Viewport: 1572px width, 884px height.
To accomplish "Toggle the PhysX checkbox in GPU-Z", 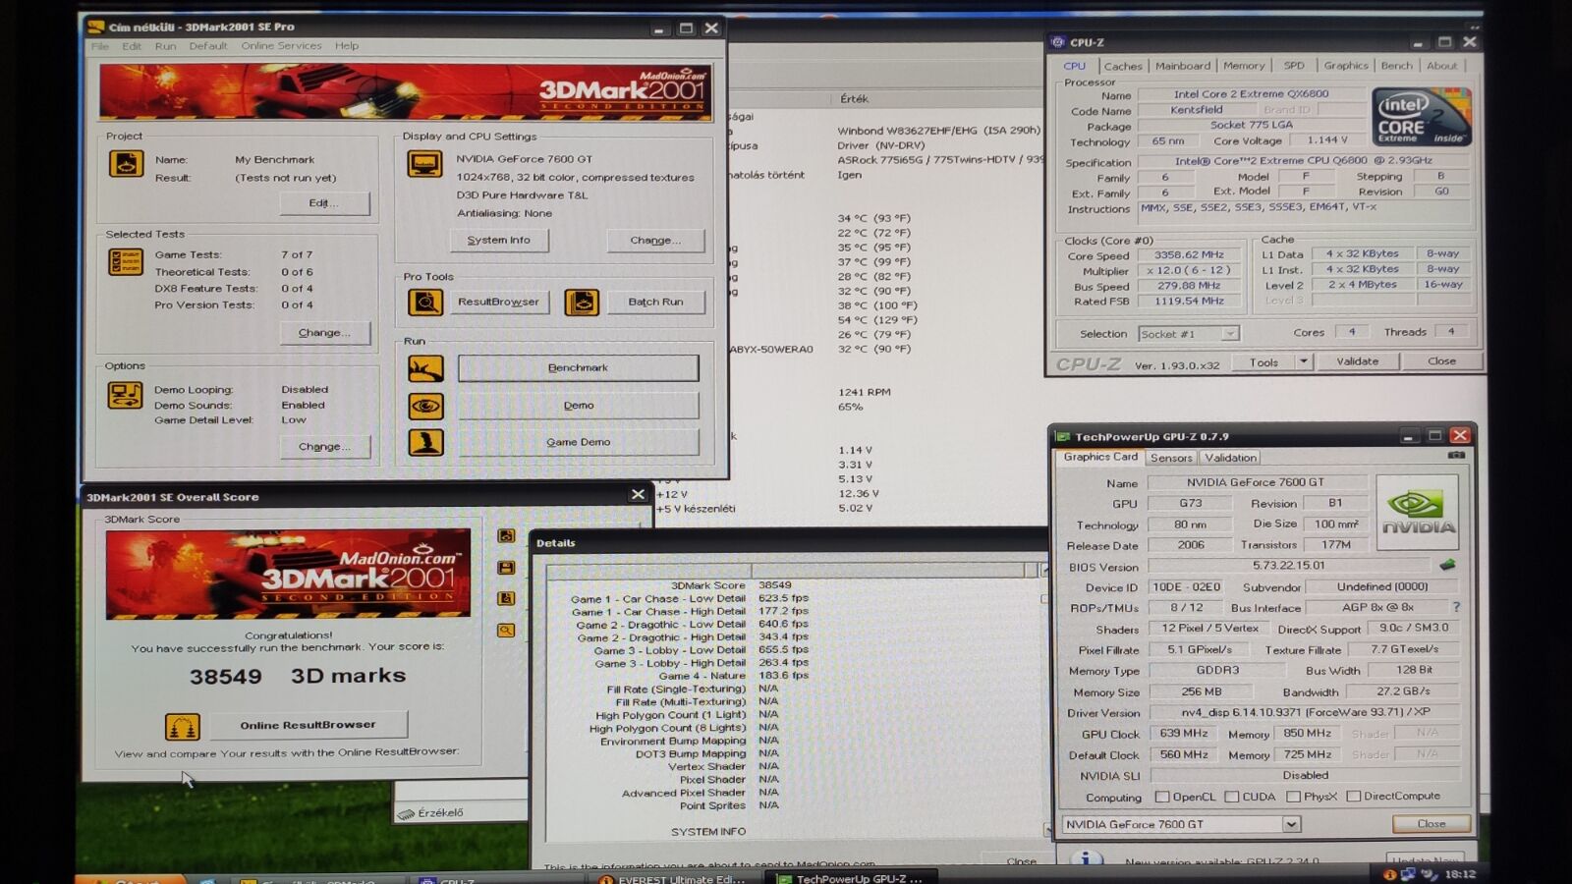I will click(x=1293, y=797).
